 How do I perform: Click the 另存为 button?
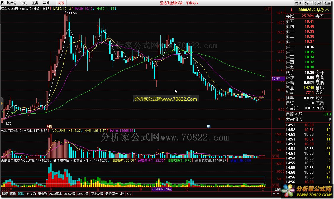tap(31, 194)
